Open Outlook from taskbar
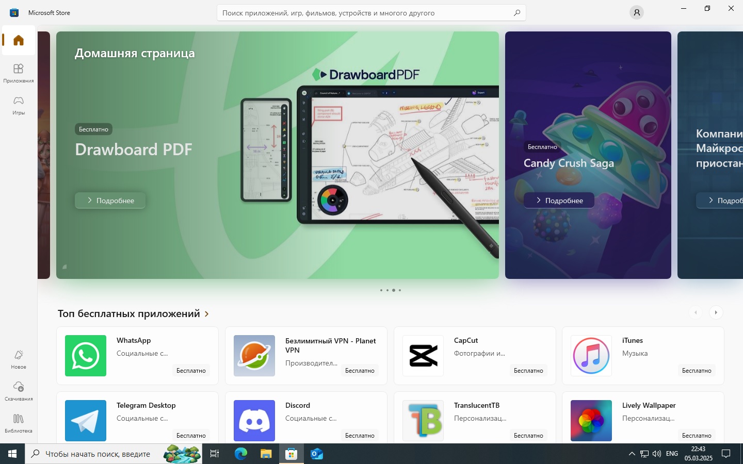 click(316, 454)
